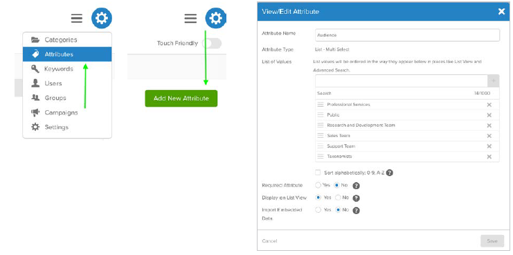Choose Users in the settings menu
513x255 pixels.
click(x=67, y=83)
